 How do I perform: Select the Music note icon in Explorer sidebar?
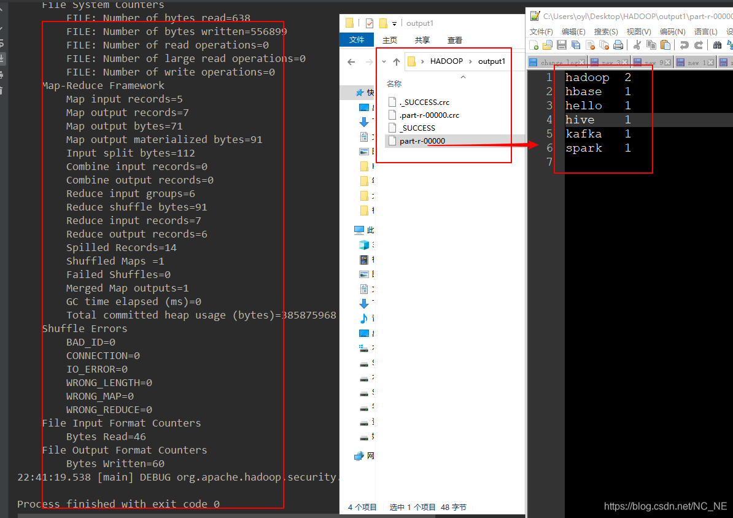point(363,319)
